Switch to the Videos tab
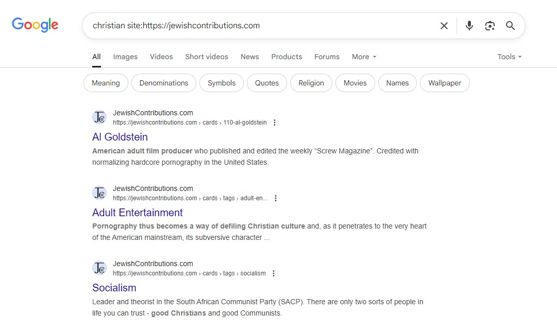 161,57
